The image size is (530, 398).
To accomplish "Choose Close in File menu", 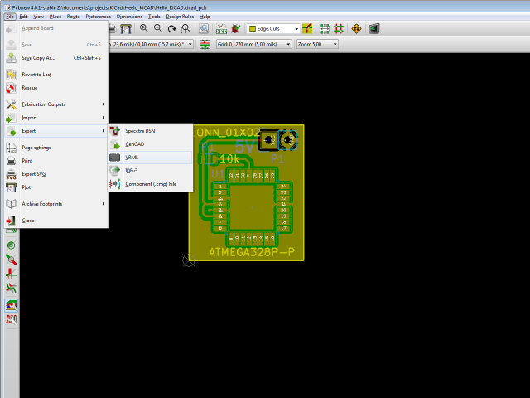I will click(x=56, y=221).
